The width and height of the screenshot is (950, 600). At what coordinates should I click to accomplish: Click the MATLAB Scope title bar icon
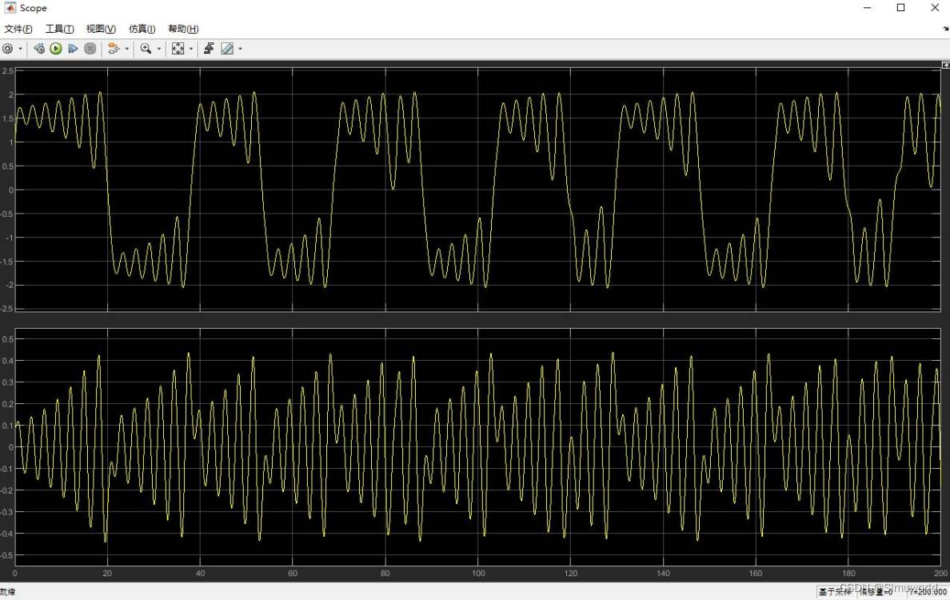tap(10, 7)
